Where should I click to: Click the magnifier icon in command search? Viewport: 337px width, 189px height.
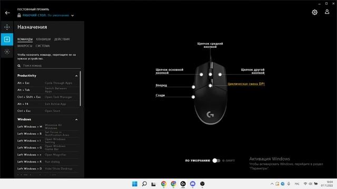[19, 66]
